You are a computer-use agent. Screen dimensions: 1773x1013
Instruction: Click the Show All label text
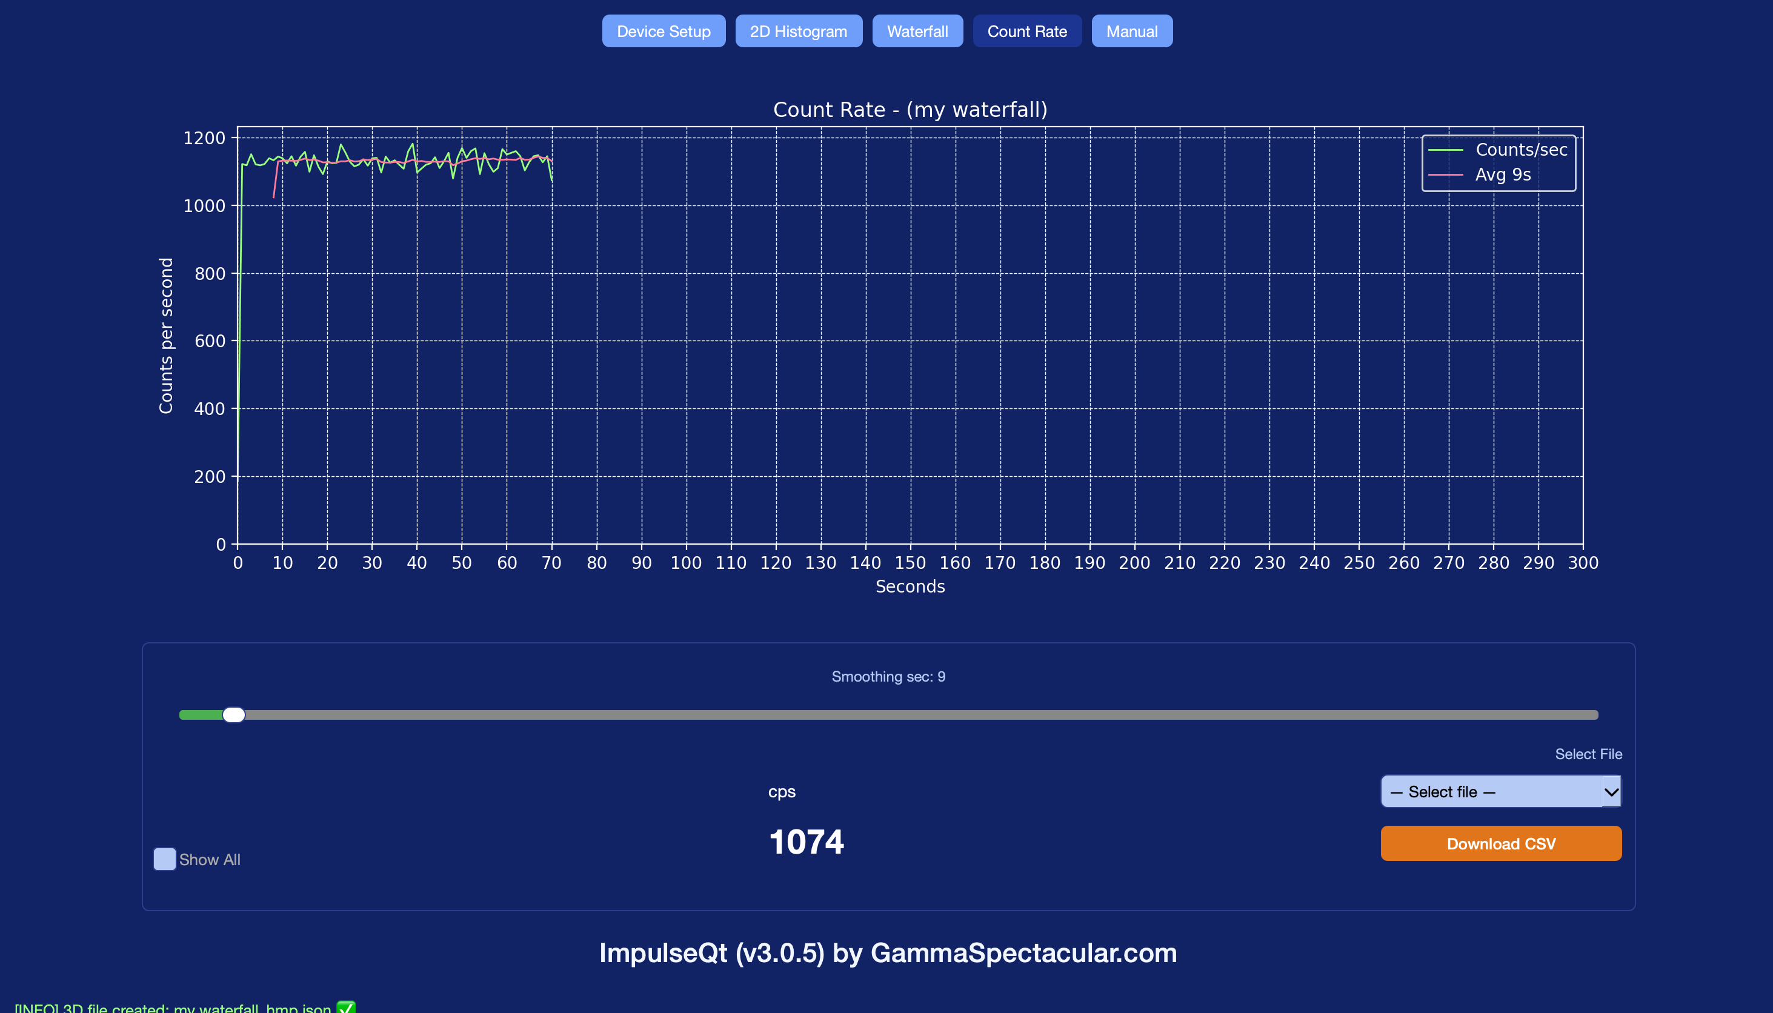click(x=210, y=859)
